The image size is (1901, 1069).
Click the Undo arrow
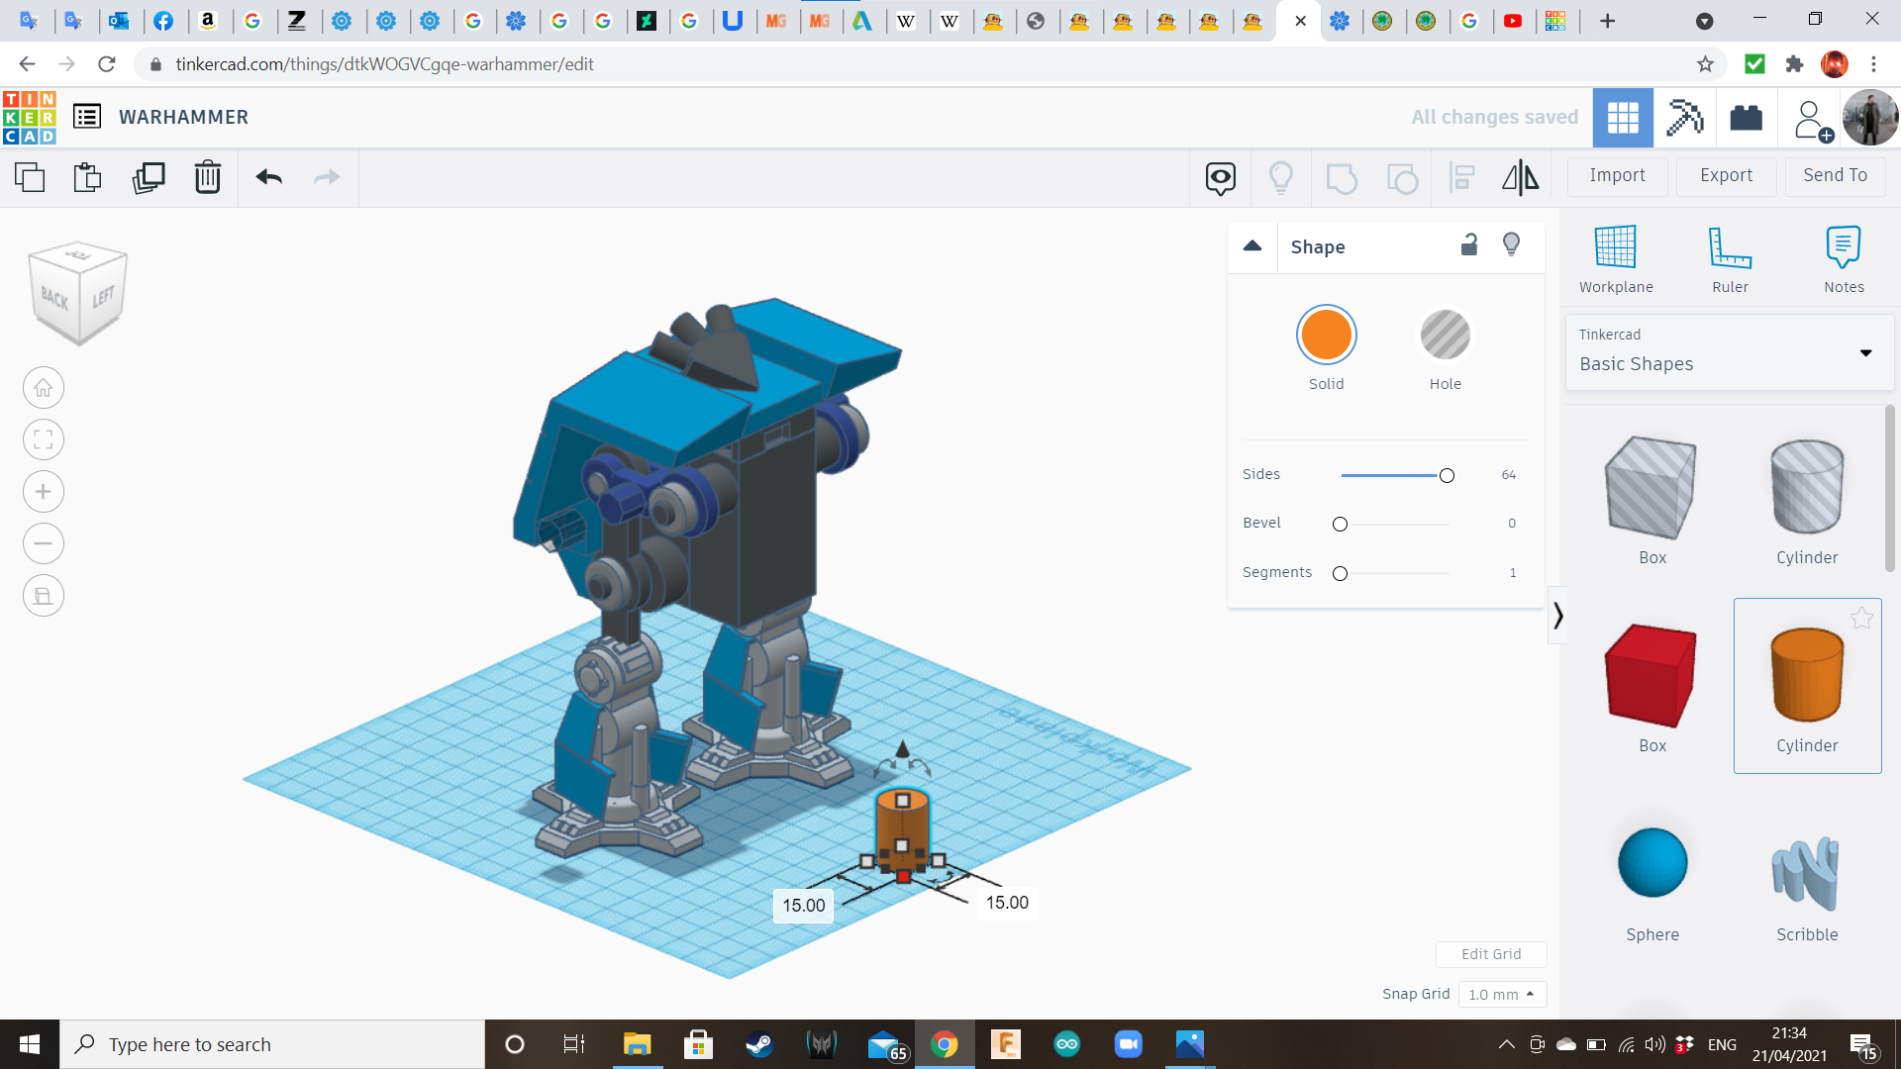[x=268, y=177]
